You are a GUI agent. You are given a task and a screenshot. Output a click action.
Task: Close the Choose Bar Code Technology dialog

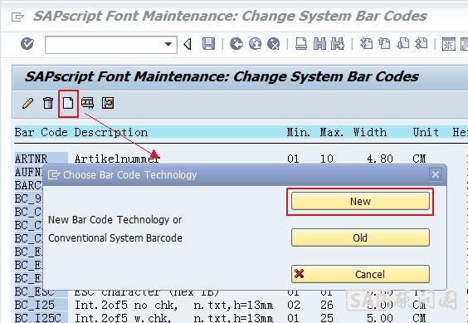pyautogui.click(x=436, y=174)
